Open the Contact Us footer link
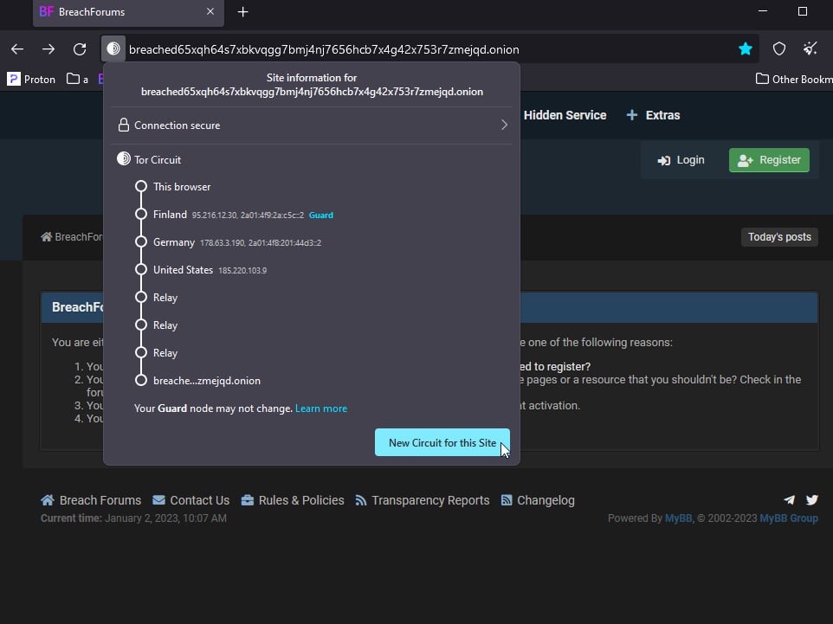This screenshot has width=833, height=624. coord(190,500)
